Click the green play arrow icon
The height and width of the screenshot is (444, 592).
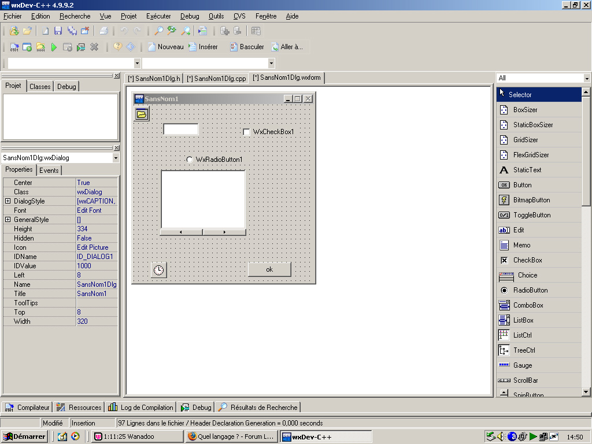click(x=54, y=47)
